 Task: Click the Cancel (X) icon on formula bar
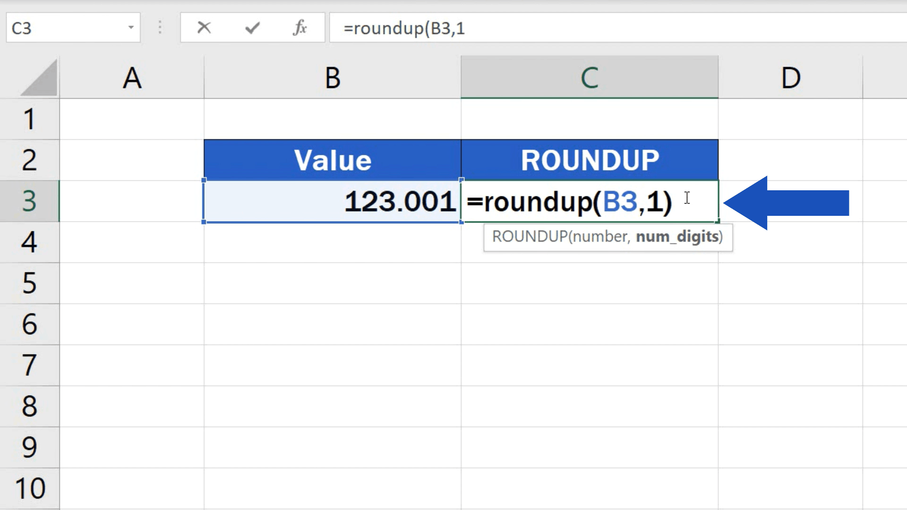[x=204, y=28]
